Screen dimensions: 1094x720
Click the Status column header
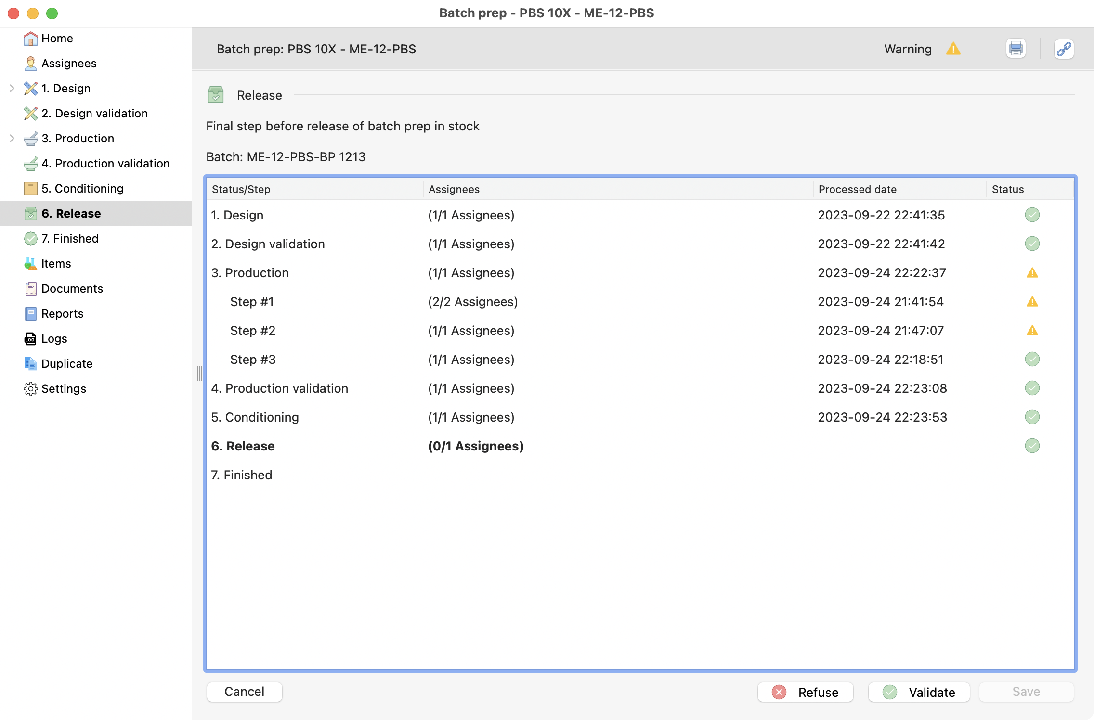(1030, 189)
